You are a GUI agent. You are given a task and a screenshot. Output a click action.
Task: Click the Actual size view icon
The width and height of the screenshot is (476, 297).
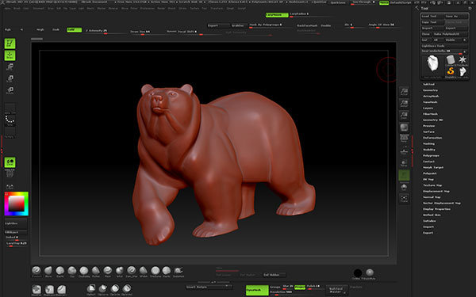click(x=404, y=91)
